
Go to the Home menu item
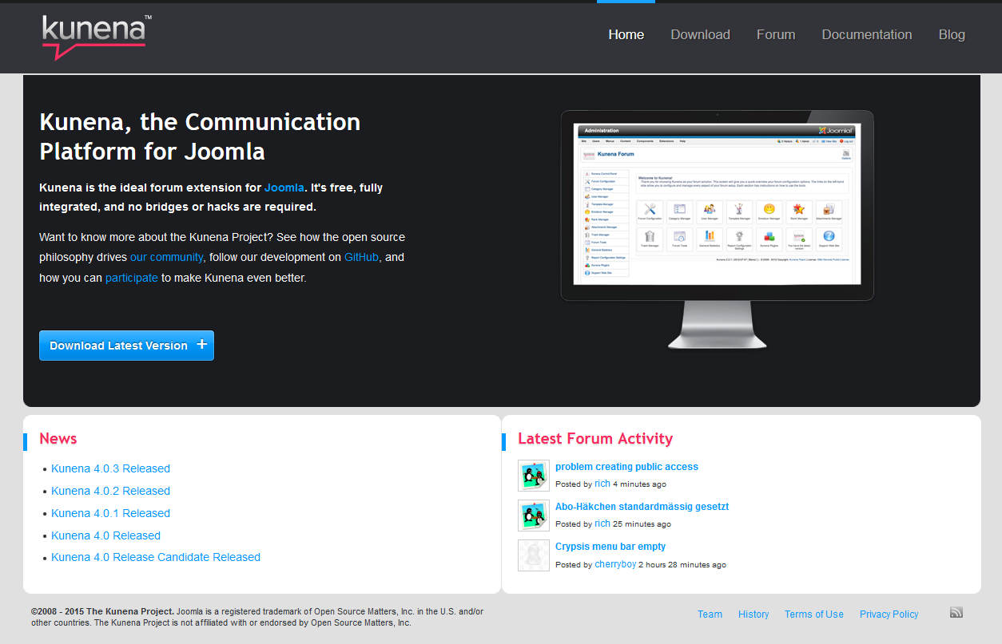[626, 34]
